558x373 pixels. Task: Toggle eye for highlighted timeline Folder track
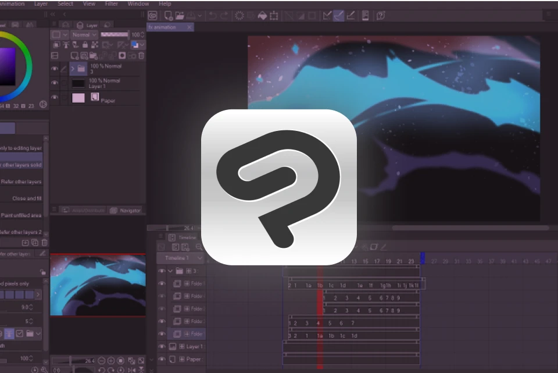coord(162,334)
